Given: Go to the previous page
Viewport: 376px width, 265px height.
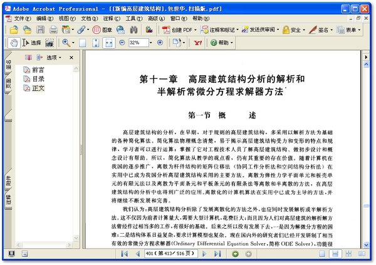Looking at the screenshot, I should tap(138, 254).
